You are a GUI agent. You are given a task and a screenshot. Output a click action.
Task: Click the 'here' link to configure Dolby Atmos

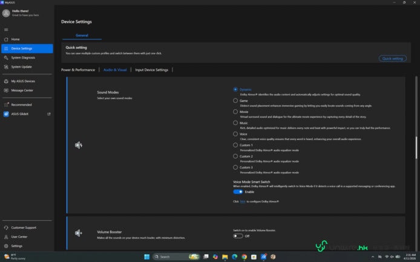pyautogui.click(x=243, y=202)
